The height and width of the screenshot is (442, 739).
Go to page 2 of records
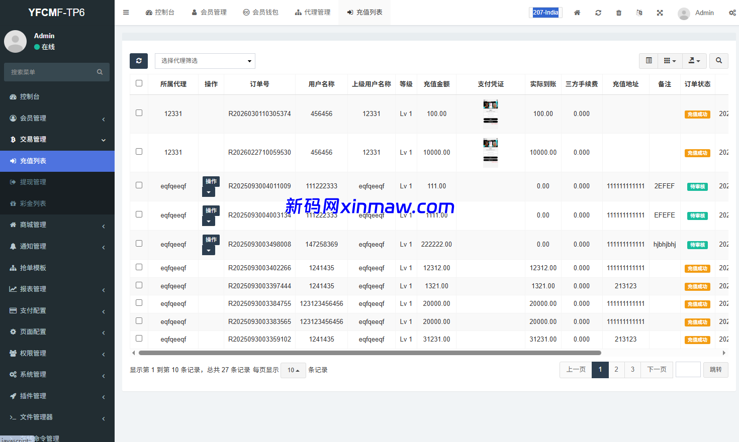point(616,370)
